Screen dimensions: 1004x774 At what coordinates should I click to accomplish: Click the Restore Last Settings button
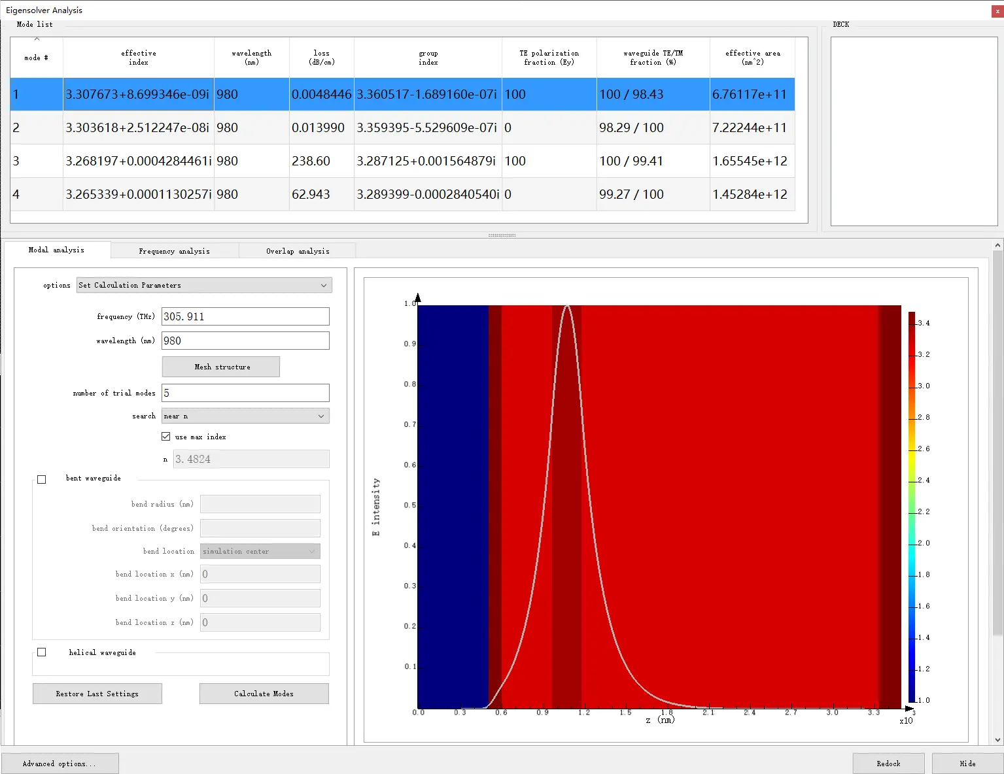pyautogui.click(x=97, y=694)
